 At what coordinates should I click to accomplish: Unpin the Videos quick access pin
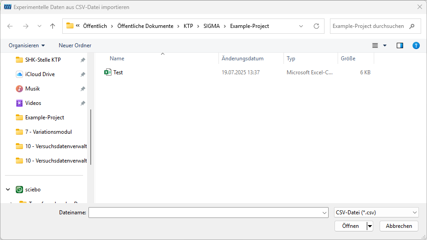tap(83, 103)
